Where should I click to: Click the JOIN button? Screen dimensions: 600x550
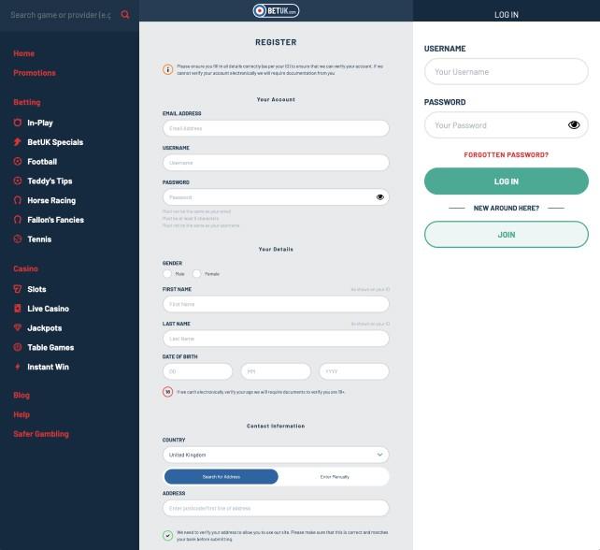click(507, 235)
